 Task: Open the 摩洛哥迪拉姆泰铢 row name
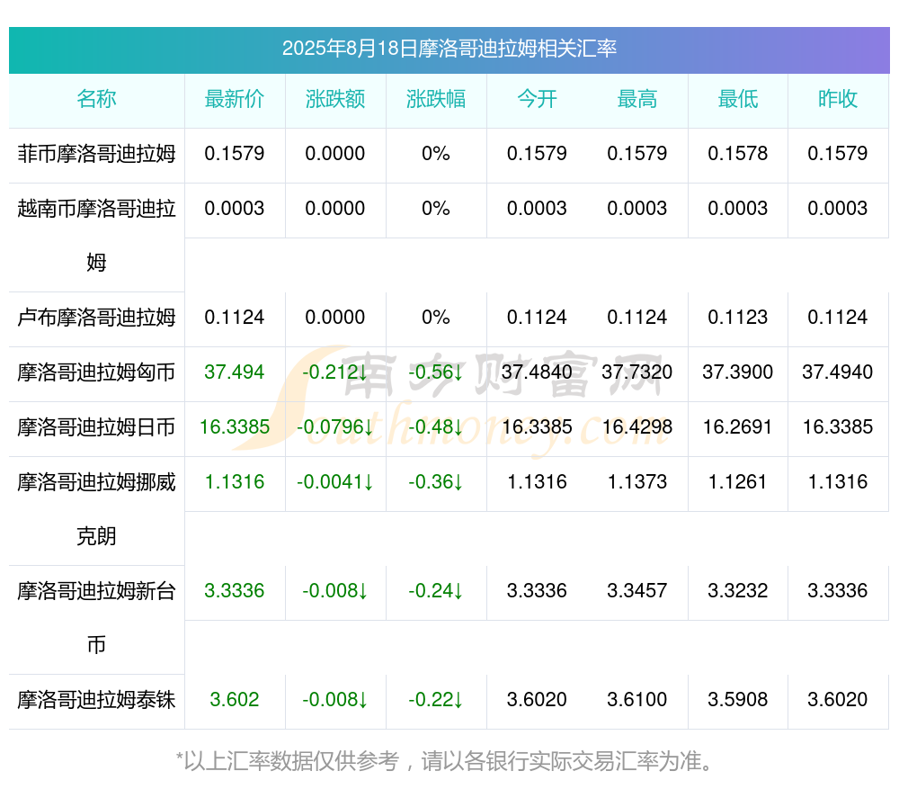pyautogui.click(x=96, y=700)
